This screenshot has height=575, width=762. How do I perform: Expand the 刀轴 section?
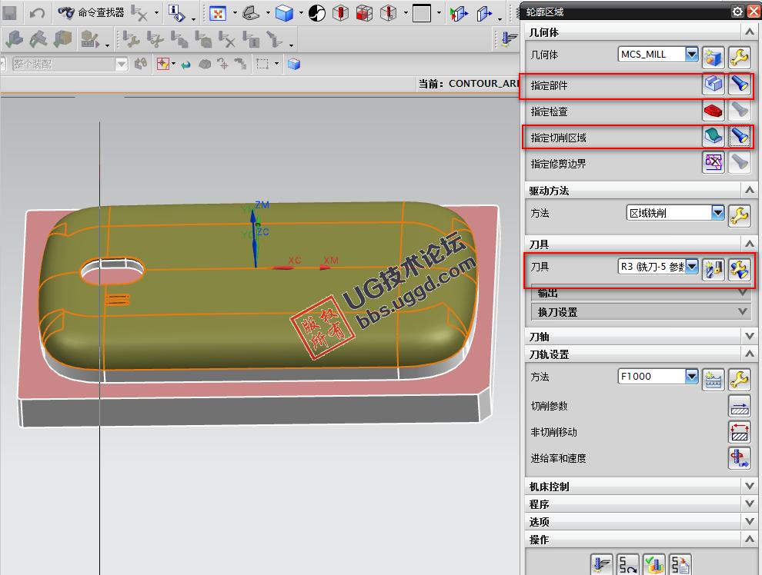point(750,337)
